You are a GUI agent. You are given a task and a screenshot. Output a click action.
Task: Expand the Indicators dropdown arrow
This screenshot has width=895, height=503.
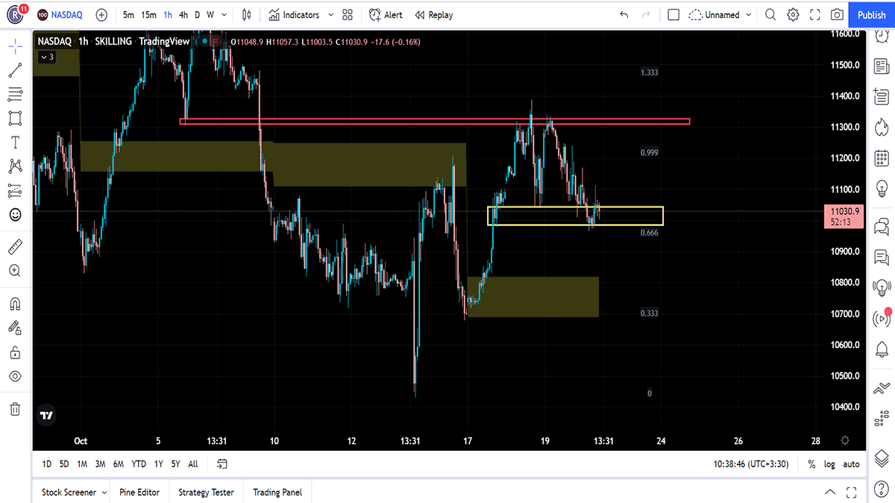click(x=331, y=15)
